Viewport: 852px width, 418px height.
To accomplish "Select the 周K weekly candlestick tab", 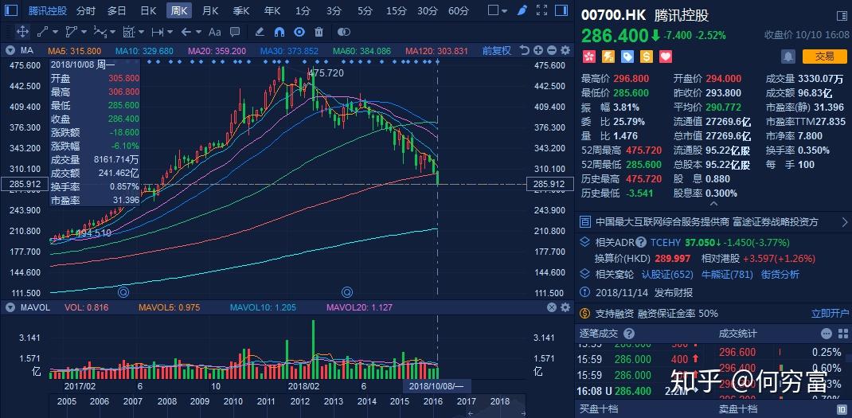I will click(179, 10).
